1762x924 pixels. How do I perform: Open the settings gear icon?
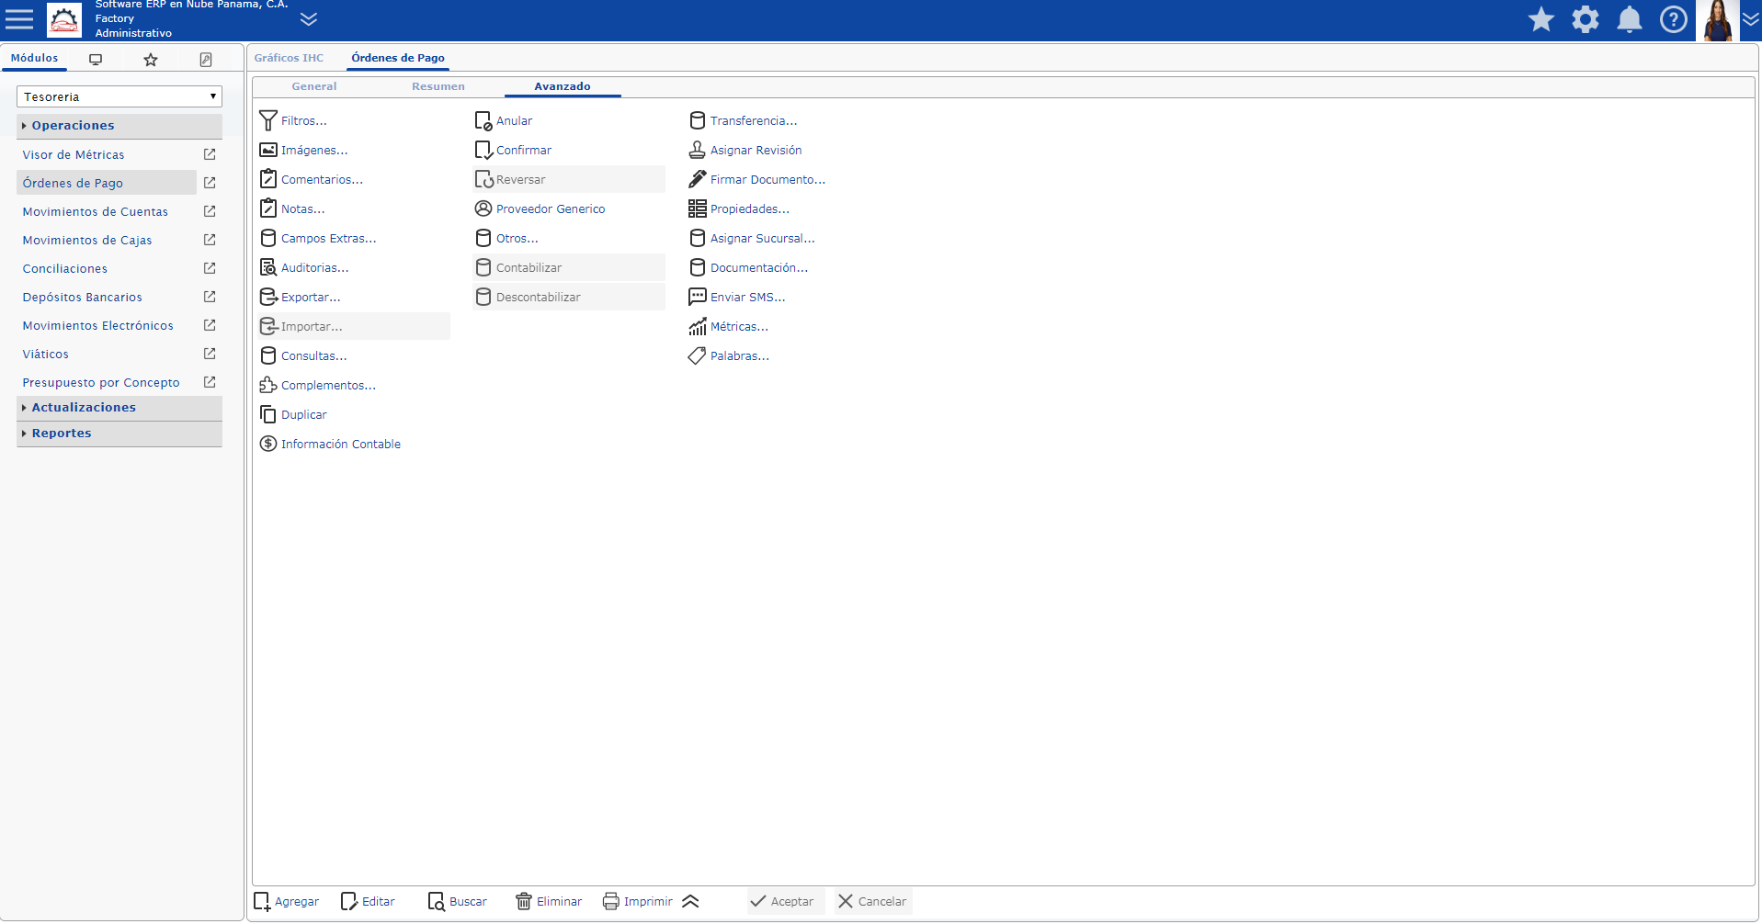[1585, 19]
